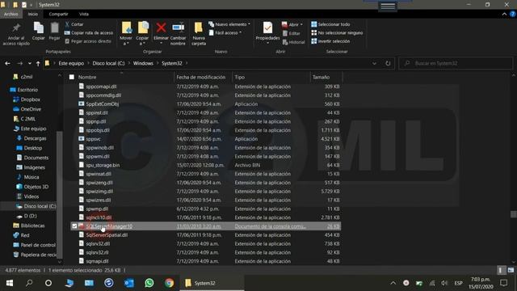Expand the address bar history dropdown
The width and height of the screenshot is (517, 291).
tap(374, 63)
